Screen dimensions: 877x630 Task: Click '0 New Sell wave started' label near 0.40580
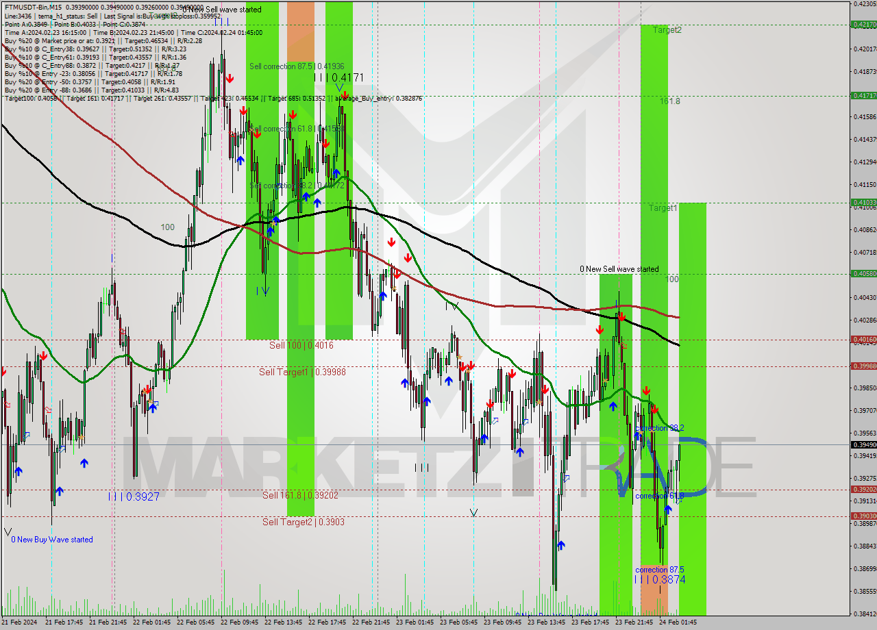click(619, 269)
